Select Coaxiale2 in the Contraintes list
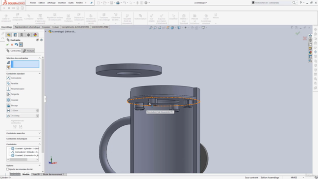 pyautogui.click(x=25, y=156)
